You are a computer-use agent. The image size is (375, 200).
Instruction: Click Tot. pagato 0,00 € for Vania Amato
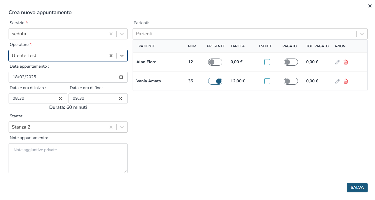[x=312, y=81]
